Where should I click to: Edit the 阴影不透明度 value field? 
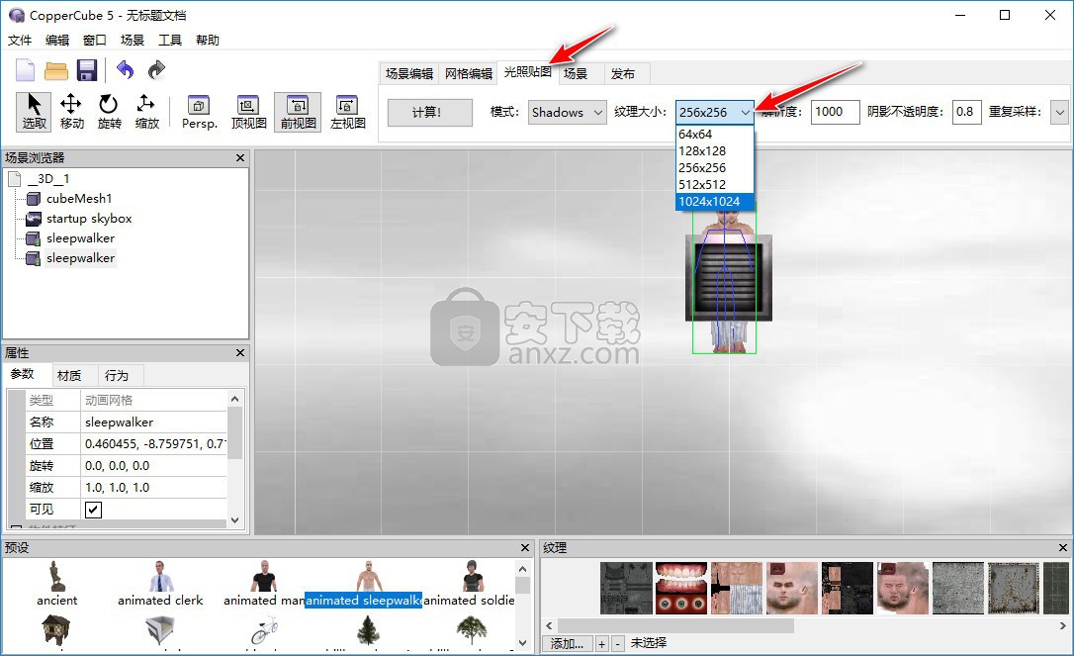[x=966, y=112]
